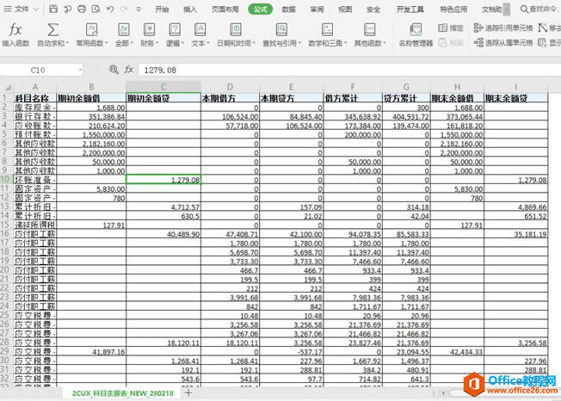561x401 pixels.
Task: Expand the 查找与引用 dropdown arrow
Action: [x=299, y=43]
